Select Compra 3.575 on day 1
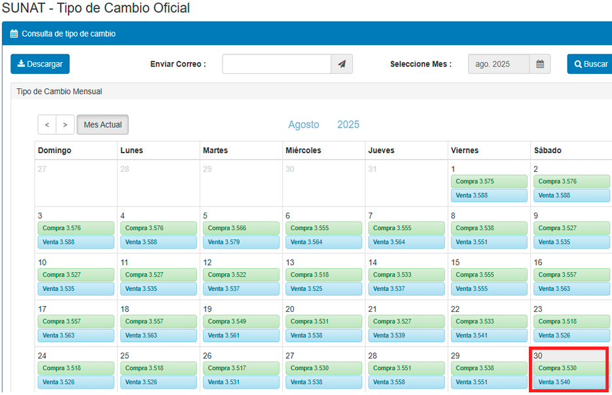612x395 pixels. coord(489,181)
